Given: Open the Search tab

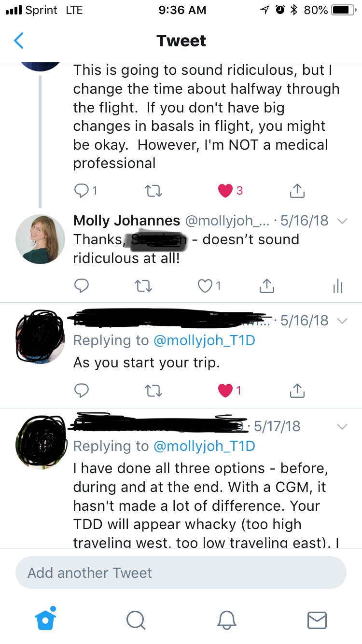Looking at the screenshot, I should pos(136,619).
